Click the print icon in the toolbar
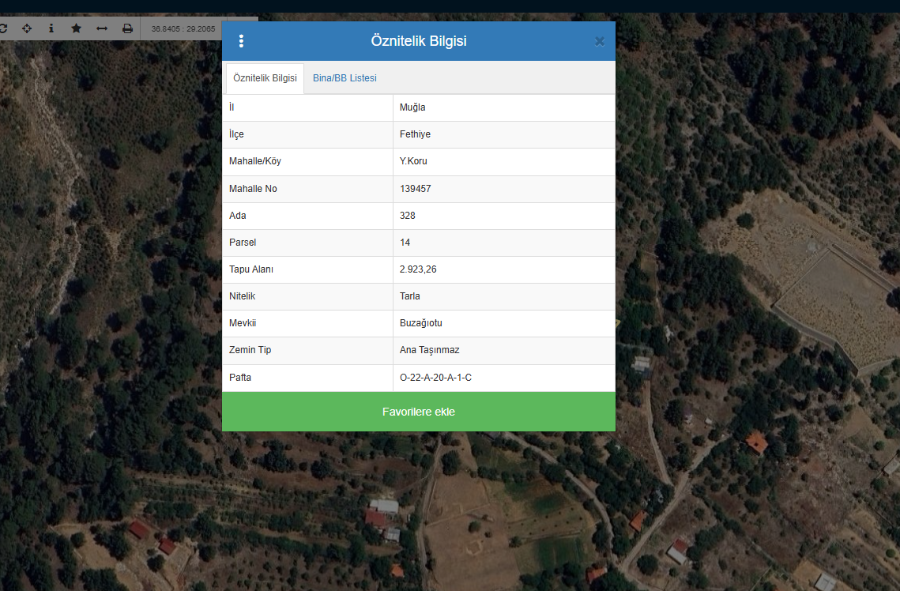 click(x=127, y=28)
